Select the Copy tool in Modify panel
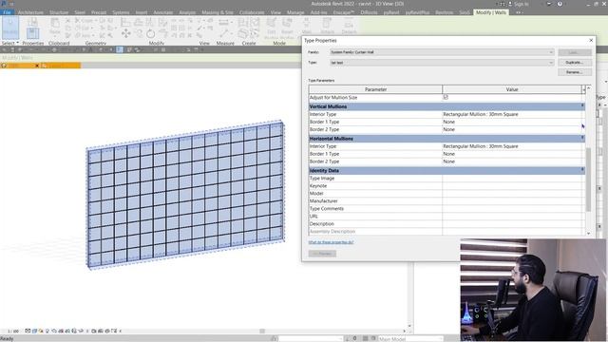 click(x=139, y=34)
